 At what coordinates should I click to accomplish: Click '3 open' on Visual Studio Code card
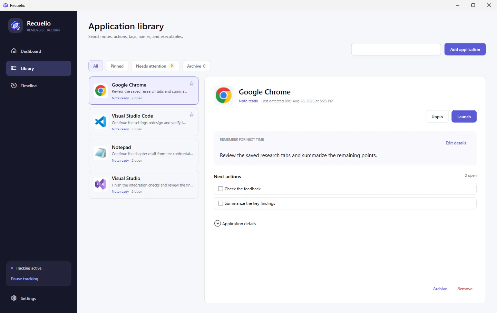pyautogui.click(x=137, y=129)
